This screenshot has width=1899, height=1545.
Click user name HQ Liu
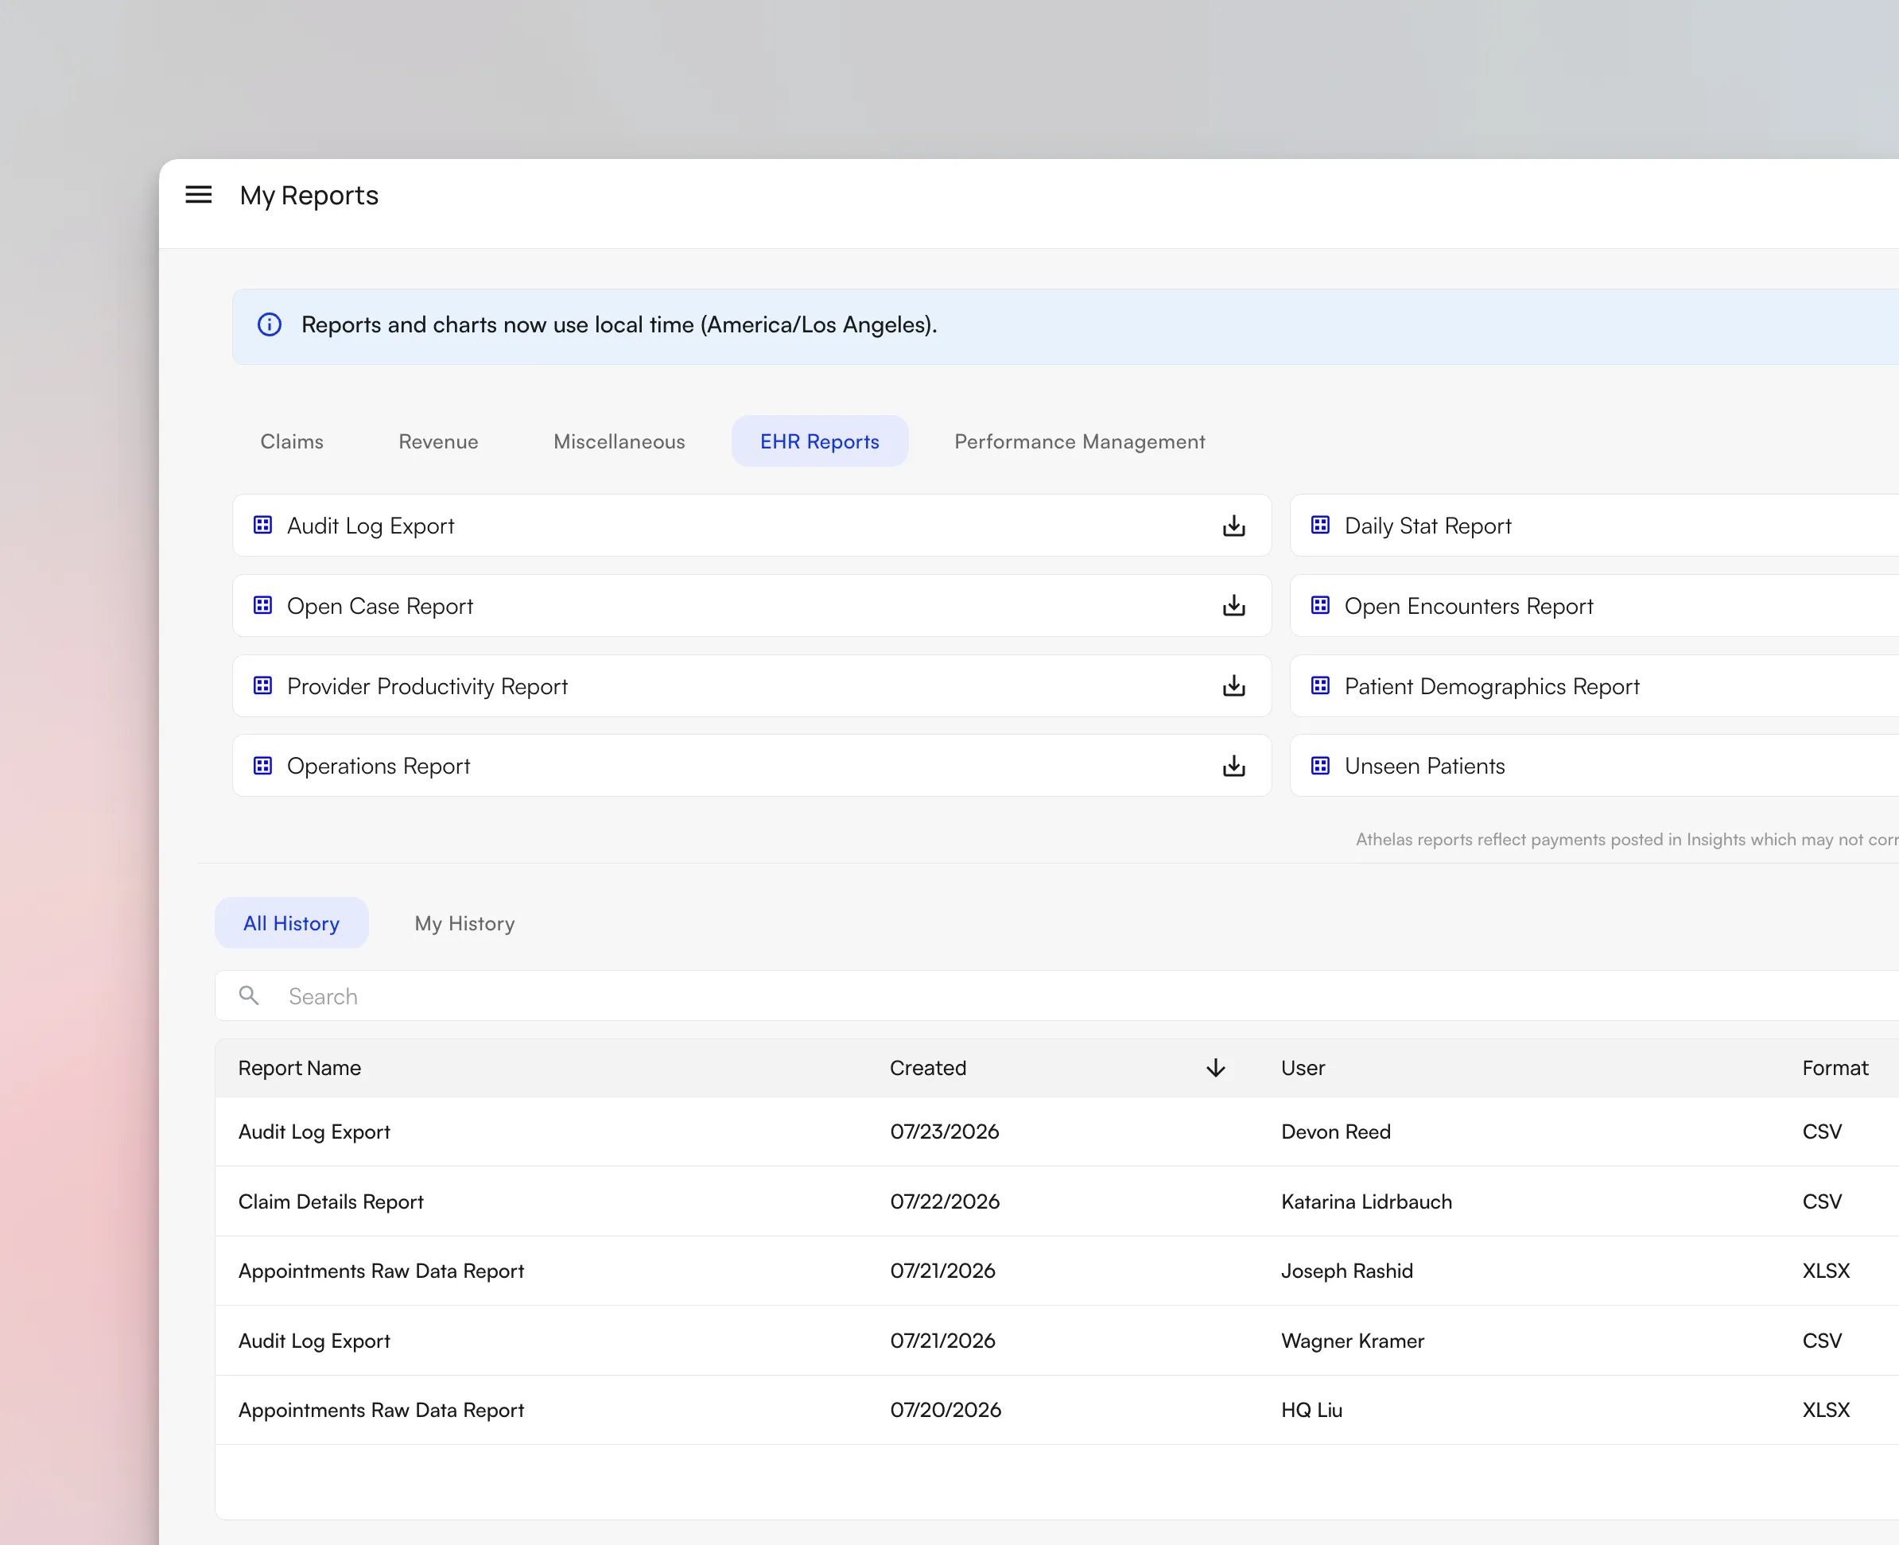tap(1311, 1411)
